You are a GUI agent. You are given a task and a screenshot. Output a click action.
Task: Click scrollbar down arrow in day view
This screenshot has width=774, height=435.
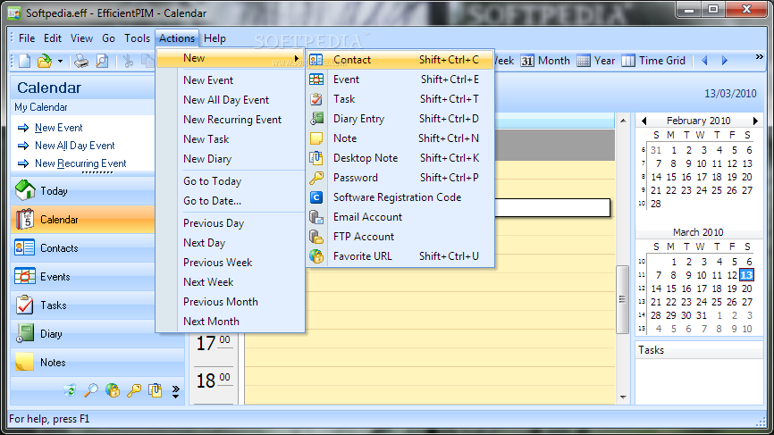(x=623, y=397)
